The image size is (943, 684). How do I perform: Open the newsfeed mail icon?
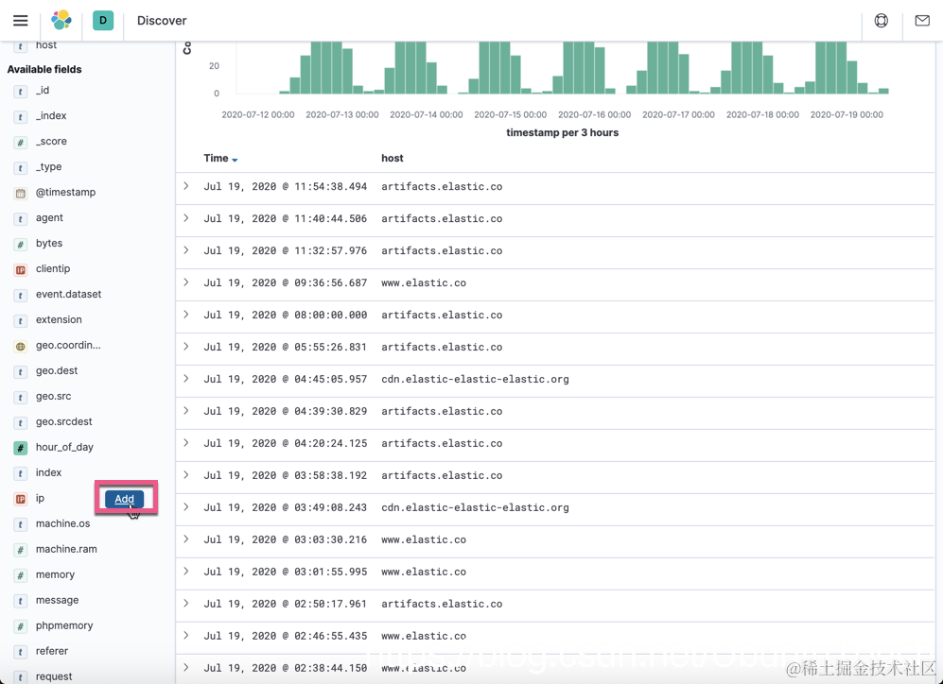tap(922, 21)
